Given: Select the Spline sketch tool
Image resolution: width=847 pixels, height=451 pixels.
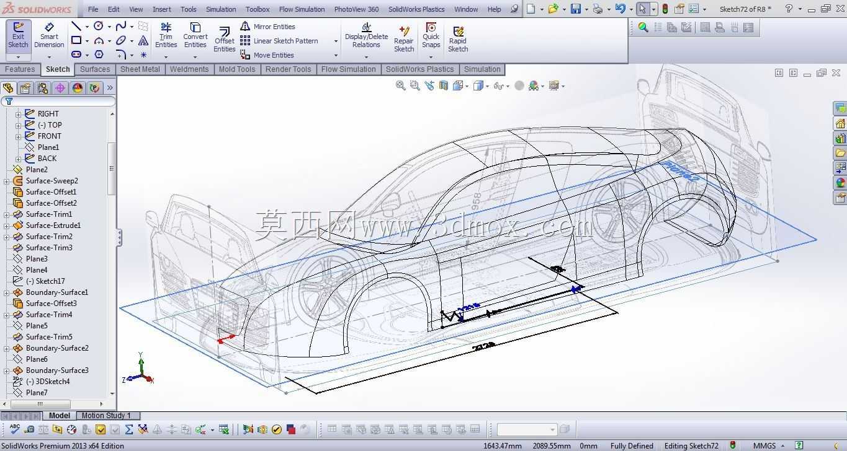Looking at the screenshot, I should click(121, 26).
